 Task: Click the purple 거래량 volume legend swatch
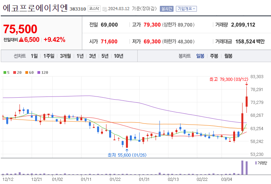(256, 163)
